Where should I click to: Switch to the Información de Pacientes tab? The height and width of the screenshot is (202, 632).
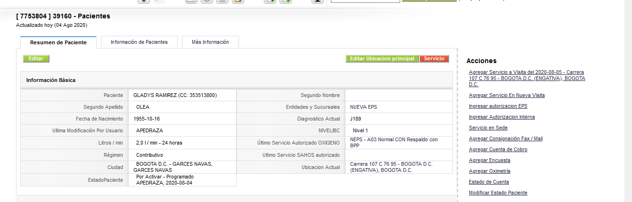point(139,42)
